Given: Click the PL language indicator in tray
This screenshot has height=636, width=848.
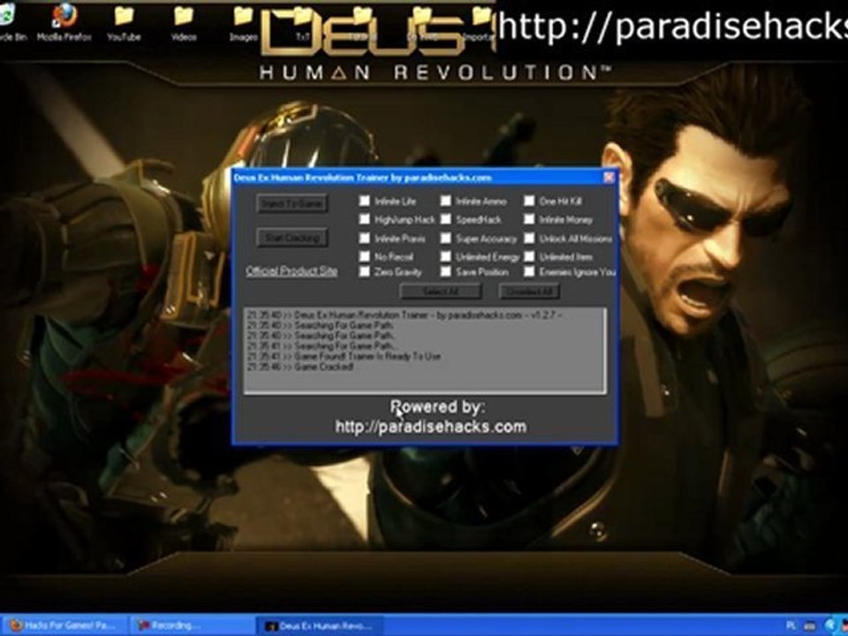Looking at the screenshot, I should coord(791,626).
